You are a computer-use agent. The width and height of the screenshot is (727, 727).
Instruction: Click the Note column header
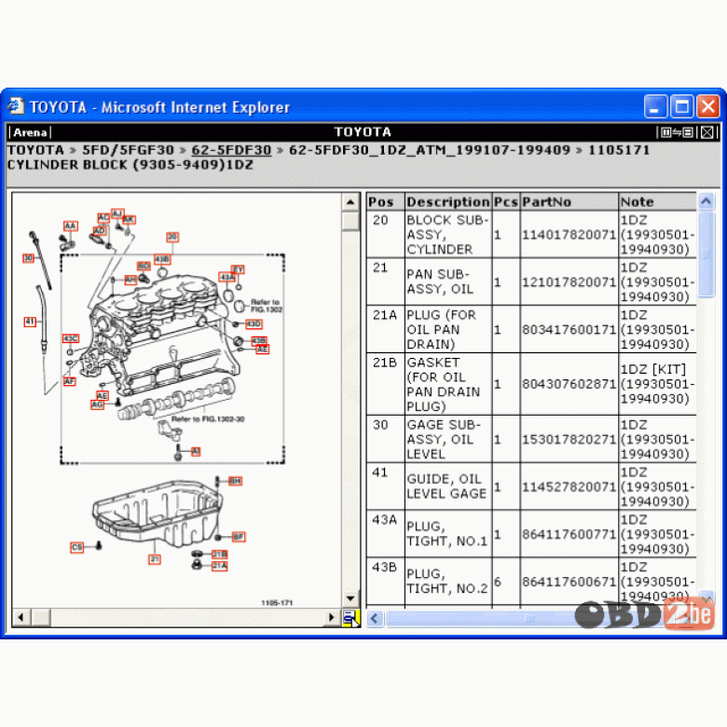[657, 201]
